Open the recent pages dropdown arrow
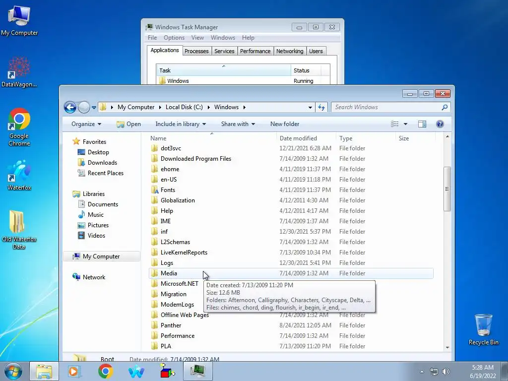This screenshot has width=508, height=381. tap(94, 107)
